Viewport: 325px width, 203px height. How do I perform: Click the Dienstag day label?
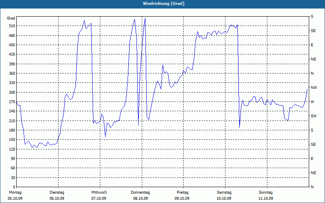[57, 192]
